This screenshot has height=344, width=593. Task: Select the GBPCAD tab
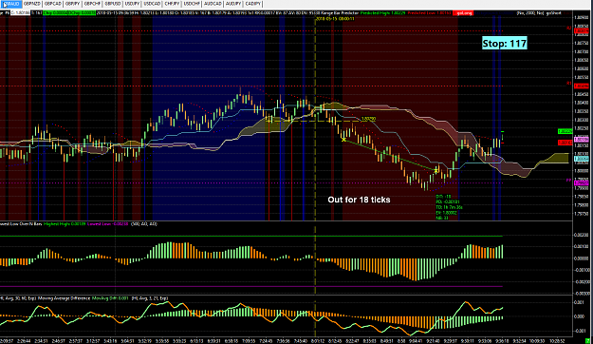tap(52, 4)
